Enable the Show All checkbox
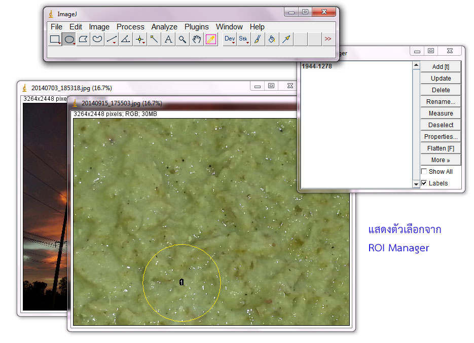Screen dimensions: 474x343 coord(424,171)
